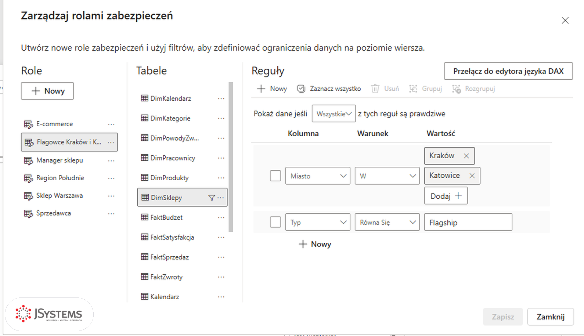This screenshot has height=336, width=584.
Task: Open the Równa Się condition dropdown
Action: click(387, 222)
